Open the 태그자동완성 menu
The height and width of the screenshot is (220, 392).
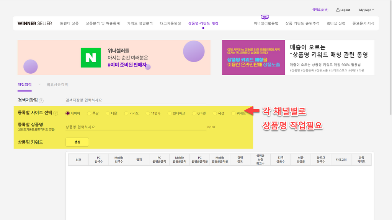(x=170, y=23)
